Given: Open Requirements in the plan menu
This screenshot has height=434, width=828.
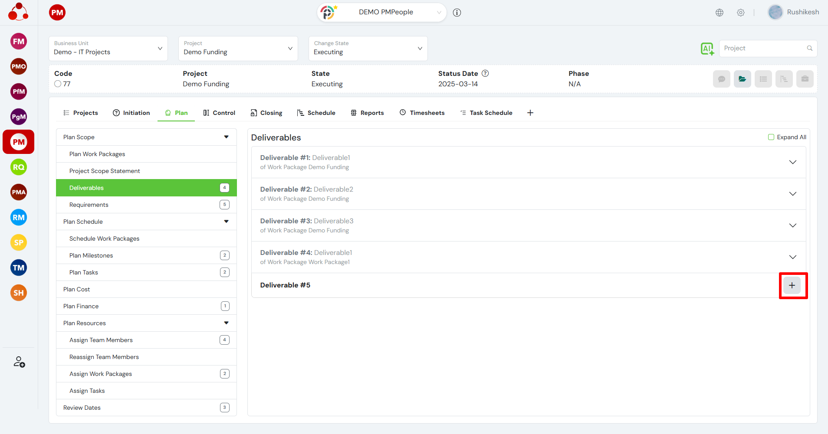Looking at the screenshot, I should (x=89, y=205).
